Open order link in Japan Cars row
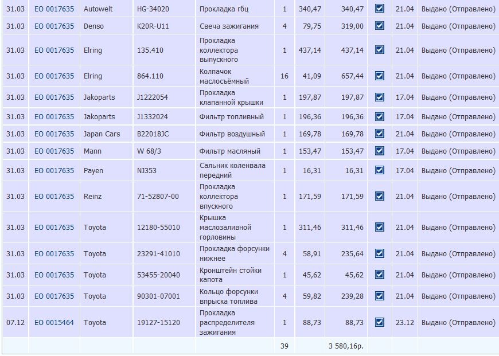 click(54, 134)
